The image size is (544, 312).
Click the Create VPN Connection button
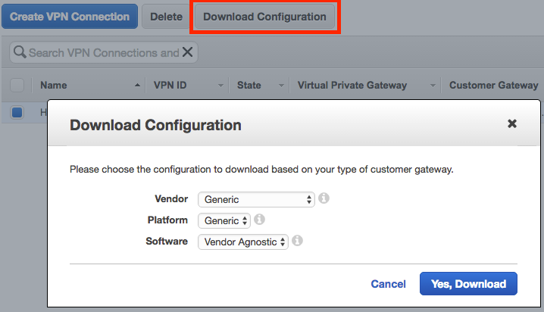[x=70, y=17]
